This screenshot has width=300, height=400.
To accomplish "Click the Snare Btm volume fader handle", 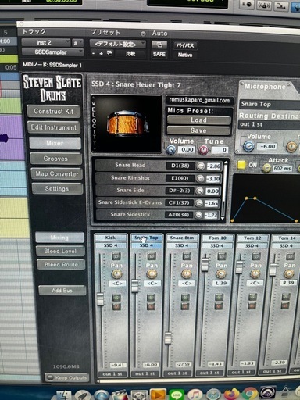I will click(168, 337).
